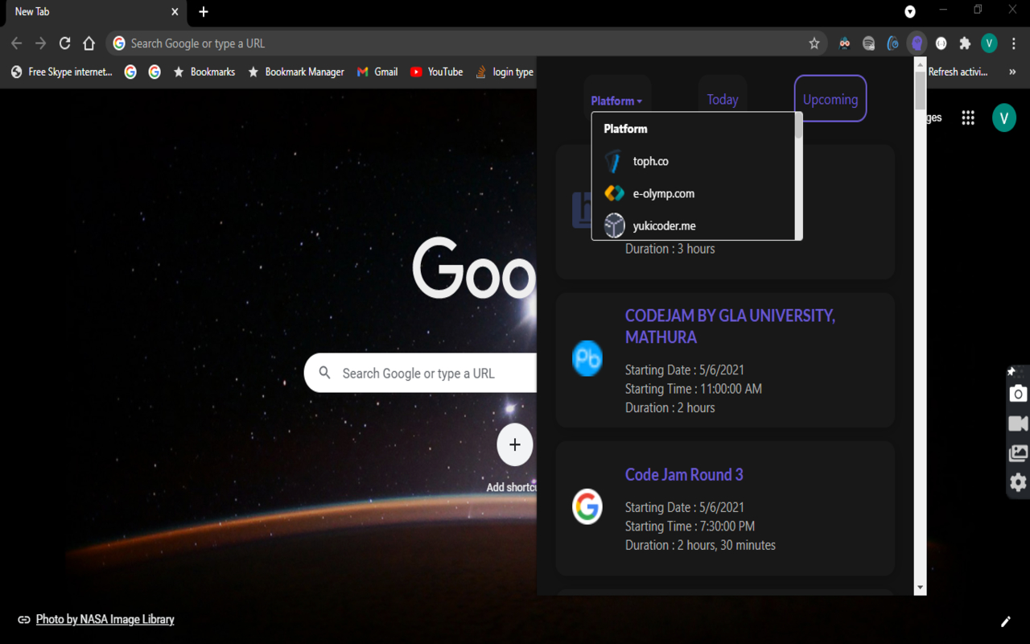Open the Chrome profile avatar in the toolbar
The width and height of the screenshot is (1030, 644).
[x=989, y=43]
